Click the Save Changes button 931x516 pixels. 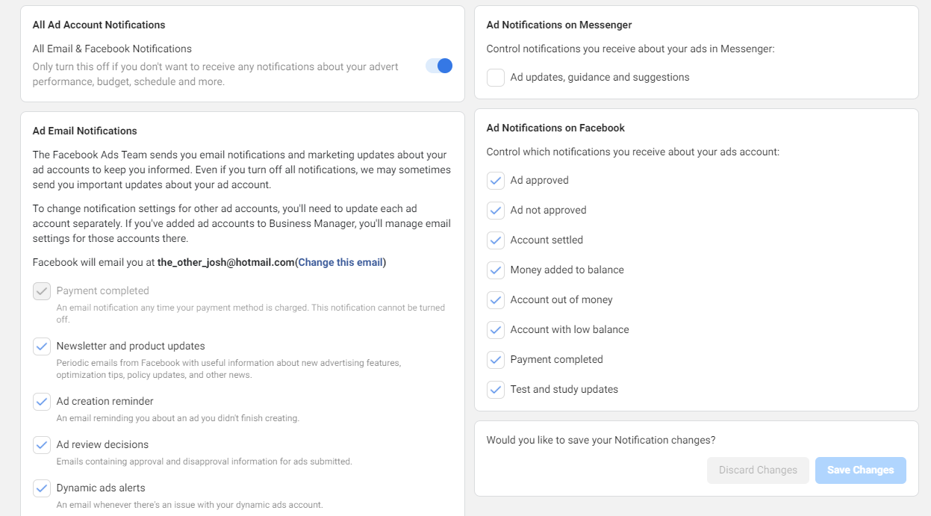[860, 470]
